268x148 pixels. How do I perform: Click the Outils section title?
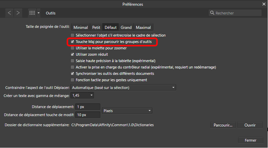click(x=51, y=13)
